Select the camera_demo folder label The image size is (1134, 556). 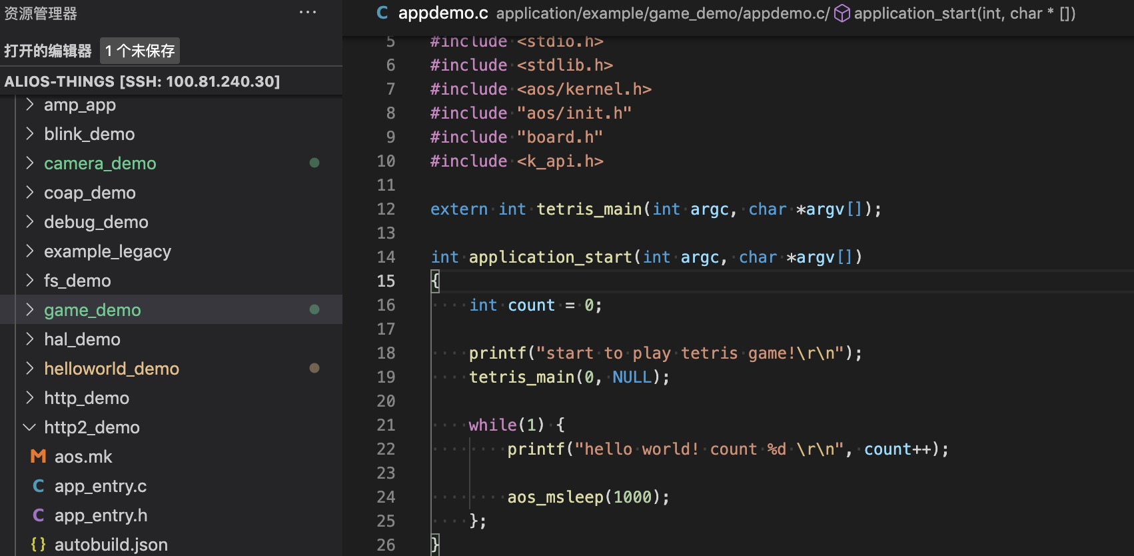[x=100, y=163]
